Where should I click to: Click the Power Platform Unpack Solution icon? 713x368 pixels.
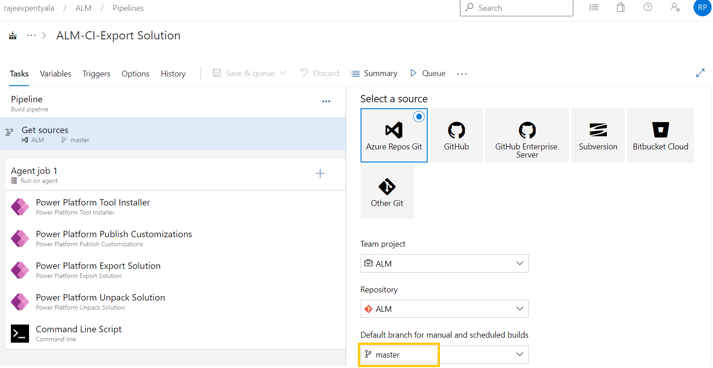point(20,302)
